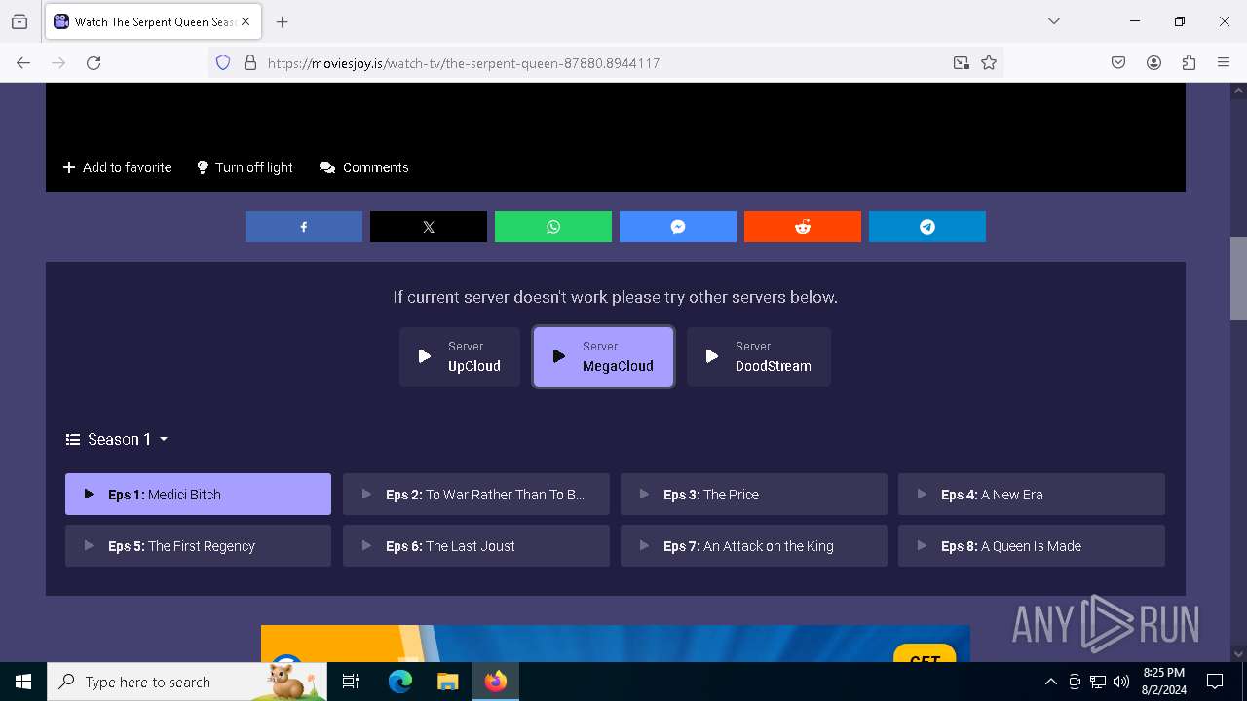Share via WhatsApp button
Screen dimensions: 1247x701
[x=553, y=227]
